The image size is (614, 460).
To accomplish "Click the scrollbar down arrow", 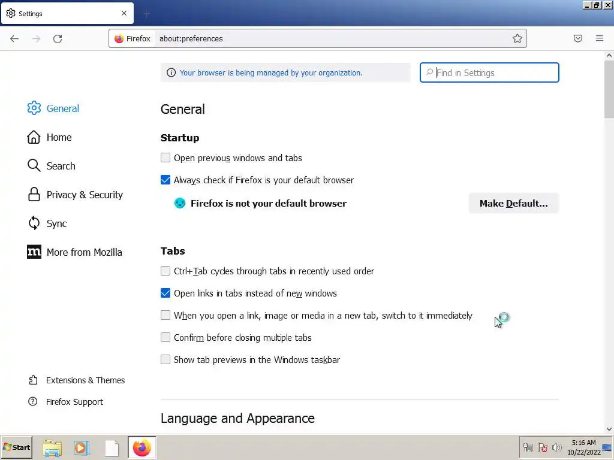I will pyautogui.click(x=609, y=429).
